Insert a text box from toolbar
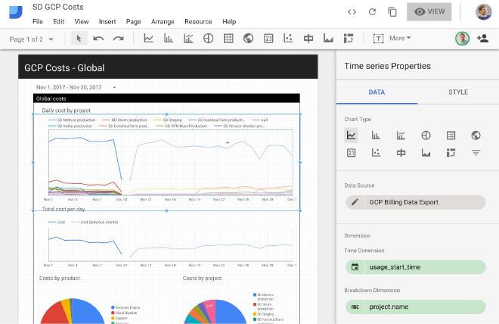This screenshot has width=499, height=324. tap(378, 39)
